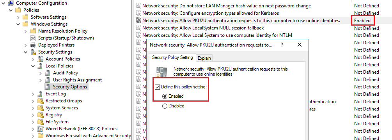Select the Configure encryption types for Kerberos policy

click(211, 13)
